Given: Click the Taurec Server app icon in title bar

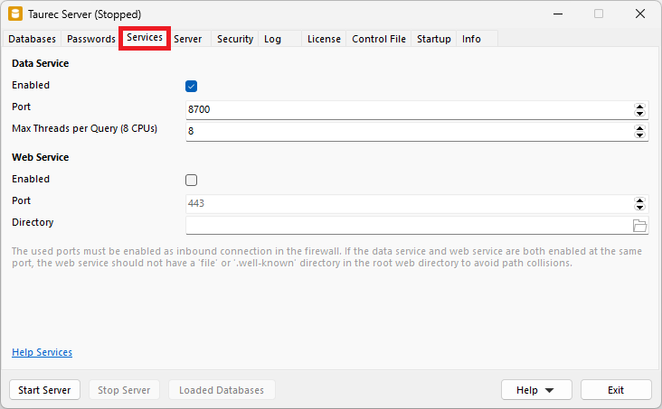Looking at the screenshot, I should pyautogui.click(x=15, y=14).
